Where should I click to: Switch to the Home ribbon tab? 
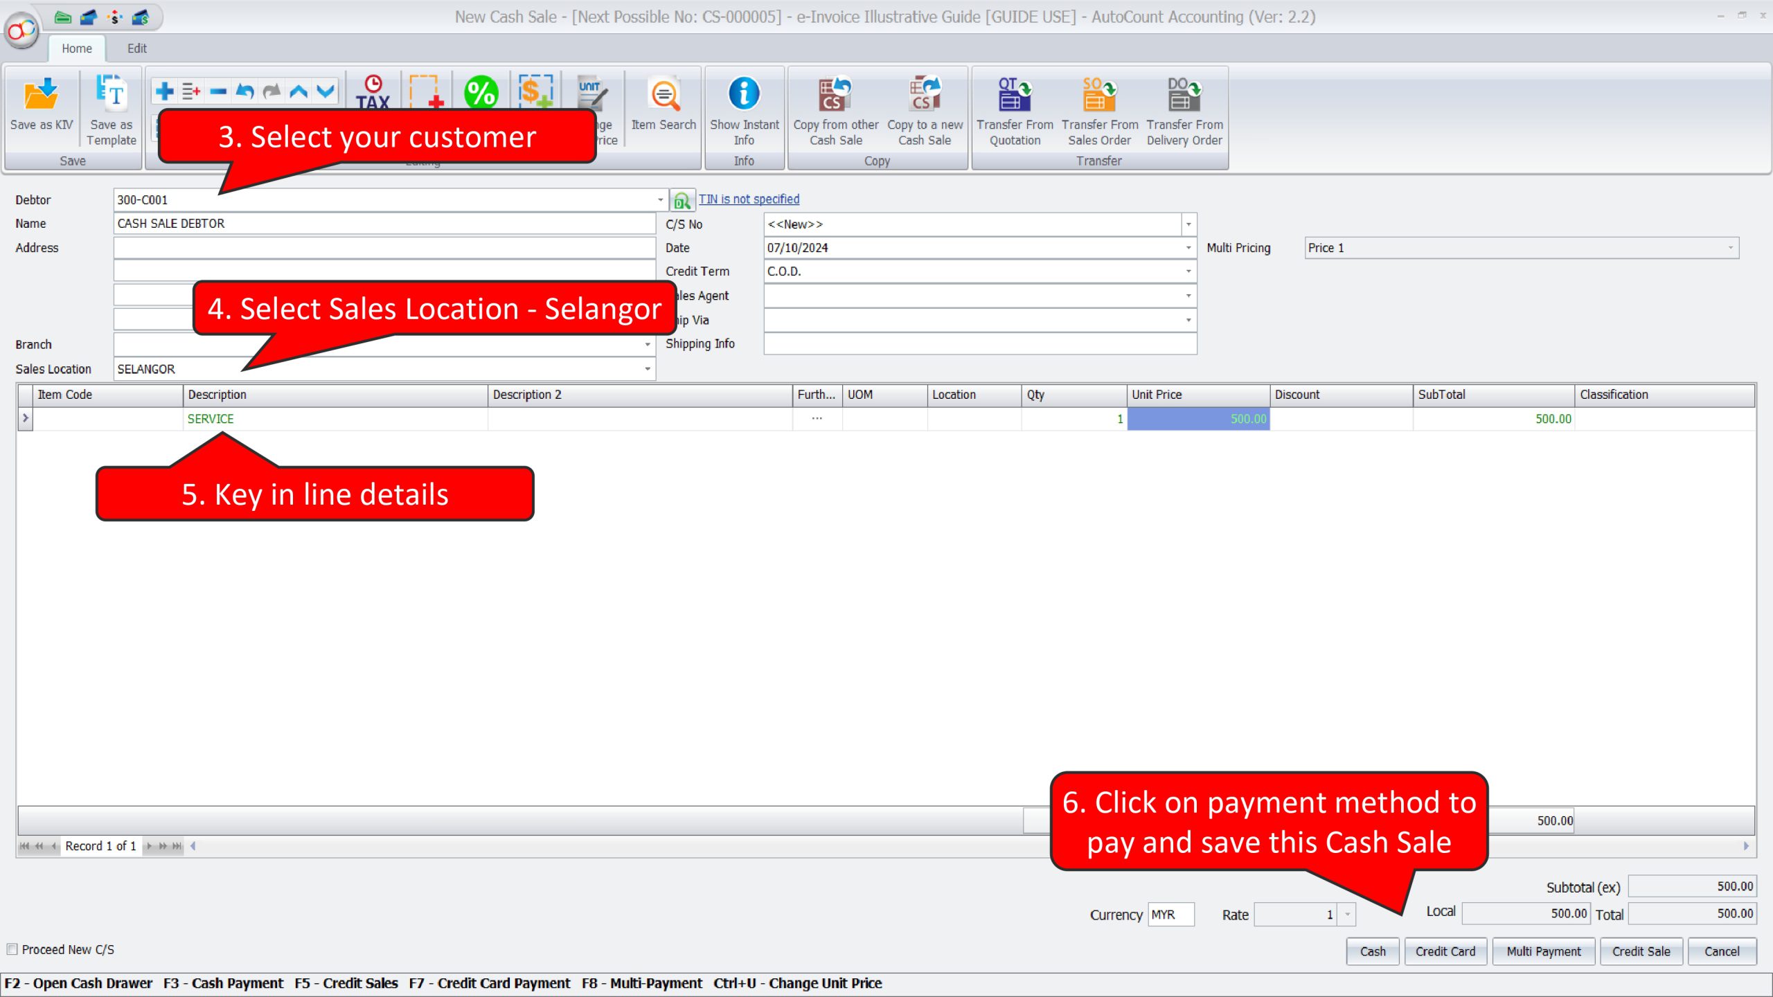pos(76,48)
